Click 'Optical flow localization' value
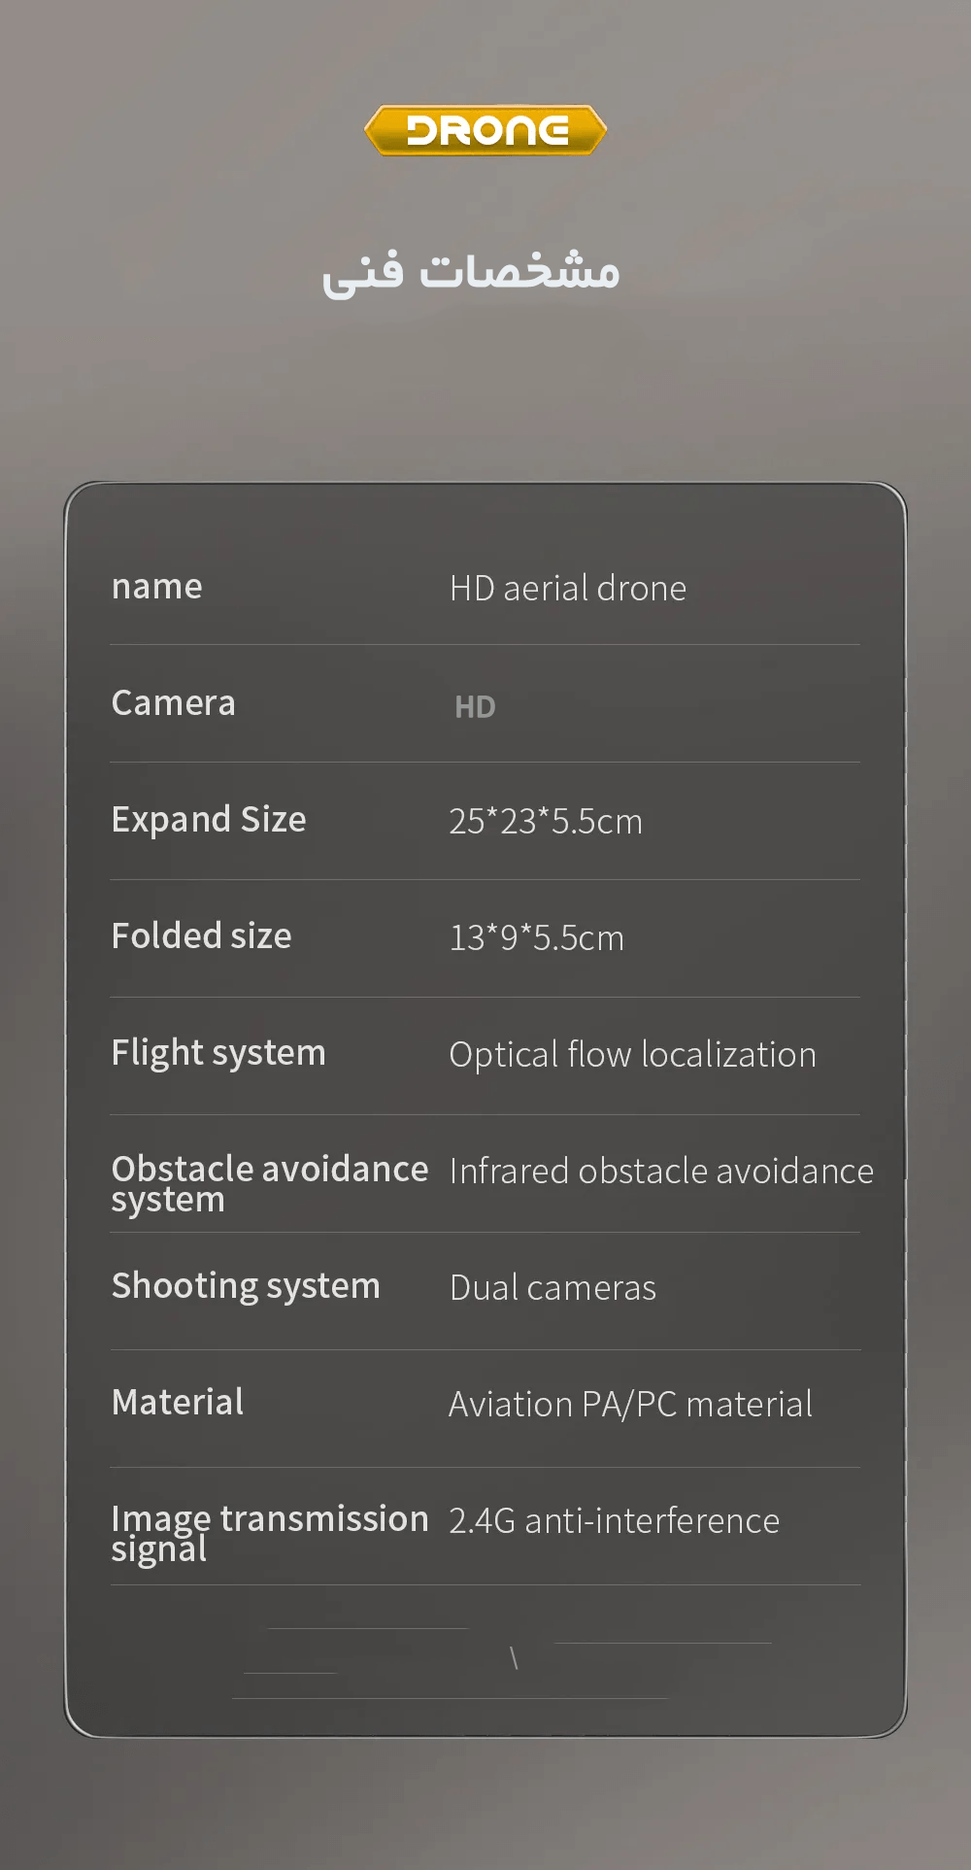971x1870 pixels. [633, 1056]
